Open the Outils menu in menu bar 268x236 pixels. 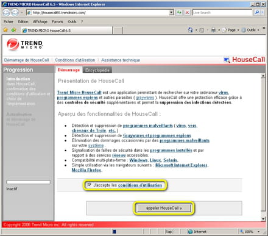pyautogui.click(x=72, y=21)
